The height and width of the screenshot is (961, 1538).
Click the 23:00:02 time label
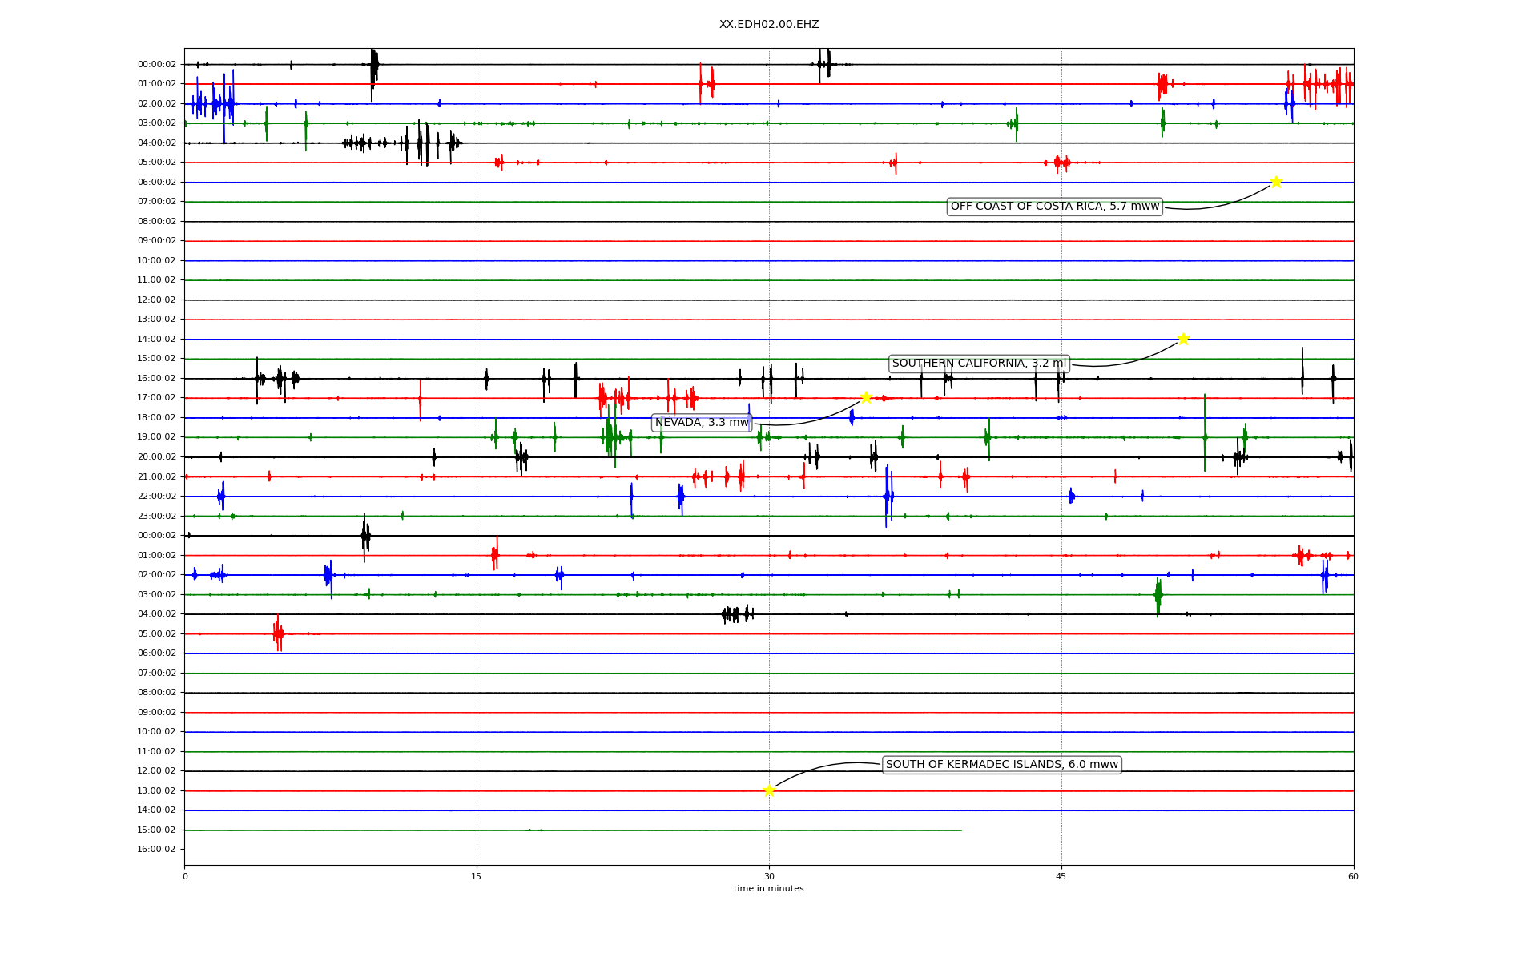click(156, 516)
